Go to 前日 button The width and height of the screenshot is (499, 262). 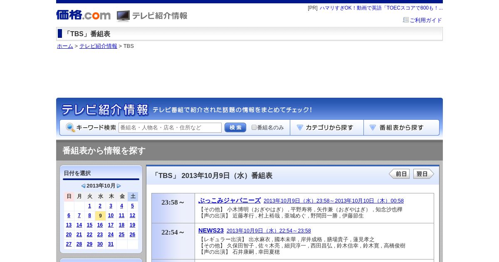tap(399, 174)
